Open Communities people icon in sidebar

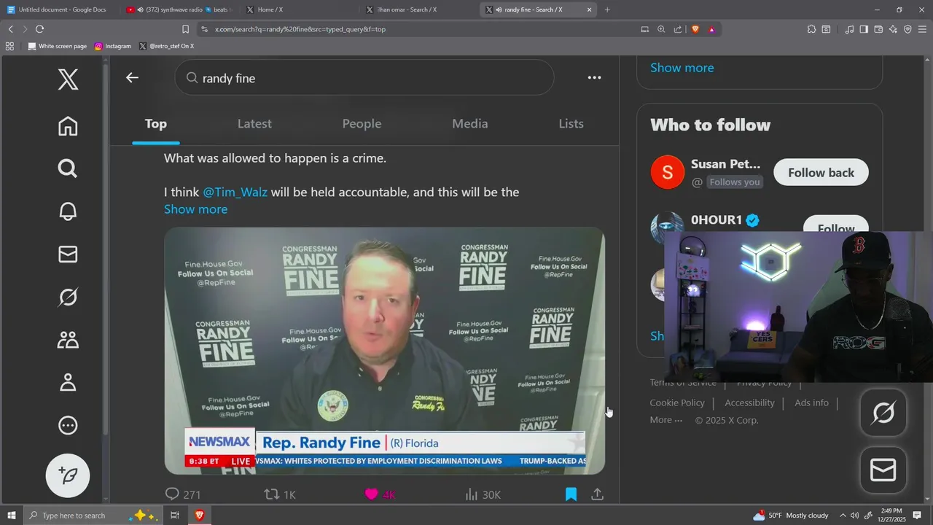click(x=68, y=340)
